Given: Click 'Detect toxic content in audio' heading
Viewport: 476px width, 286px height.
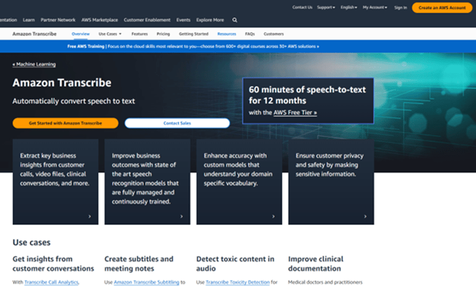Looking at the screenshot, I should pyautogui.click(x=235, y=263).
